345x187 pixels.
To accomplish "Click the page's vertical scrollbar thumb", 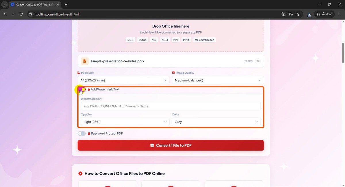I will click(343, 53).
